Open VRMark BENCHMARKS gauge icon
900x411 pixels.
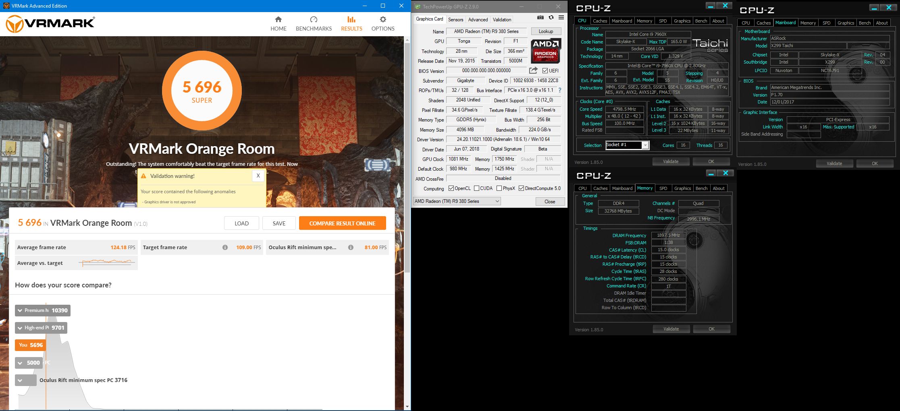click(314, 19)
